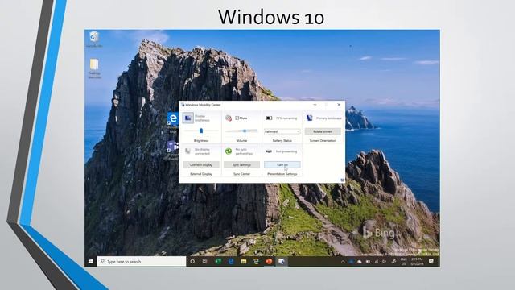Image resolution: width=515 pixels, height=290 pixels.
Task: Click the network icon in system tray
Action: coord(377,262)
